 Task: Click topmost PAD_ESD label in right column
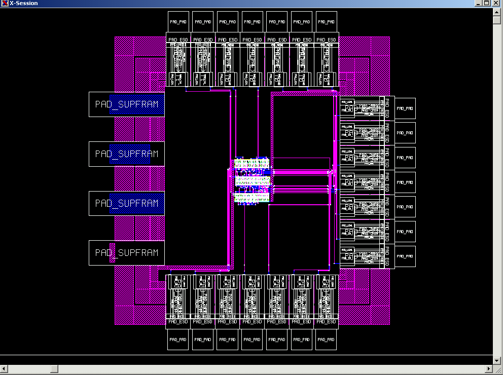point(387,108)
